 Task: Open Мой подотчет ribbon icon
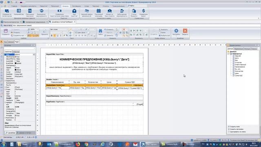pos(74,11)
